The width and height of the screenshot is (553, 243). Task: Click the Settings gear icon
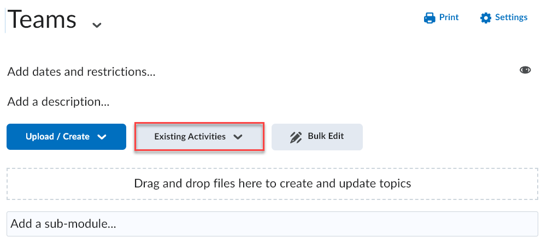click(486, 17)
